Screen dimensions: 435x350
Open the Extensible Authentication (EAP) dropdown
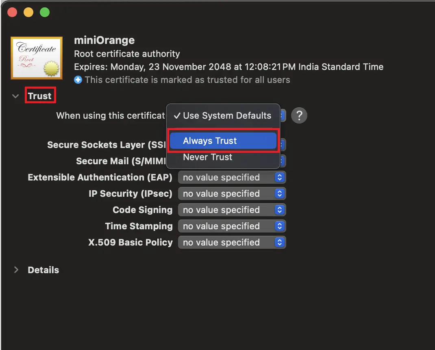pyautogui.click(x=232, y=177)
